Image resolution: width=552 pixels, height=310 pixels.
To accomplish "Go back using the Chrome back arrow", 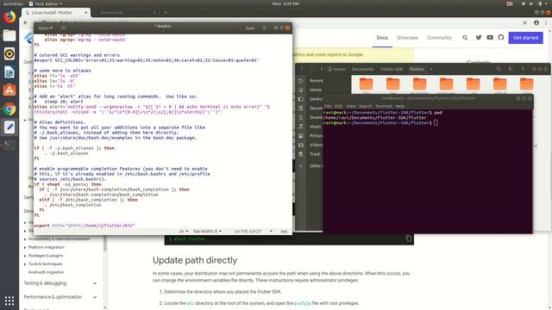I will click(26, 22).
